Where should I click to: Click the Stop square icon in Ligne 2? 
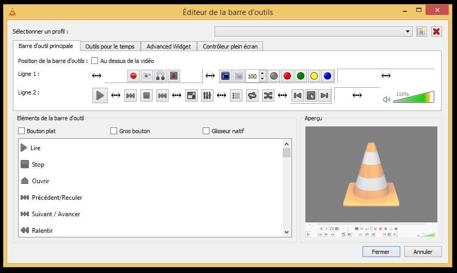[x=146, y=95]
